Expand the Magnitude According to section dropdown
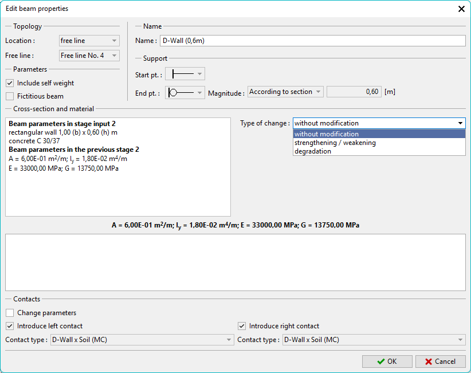Image resolution: width=471 pixels, height=373 pixels. (x=285, y=92)
